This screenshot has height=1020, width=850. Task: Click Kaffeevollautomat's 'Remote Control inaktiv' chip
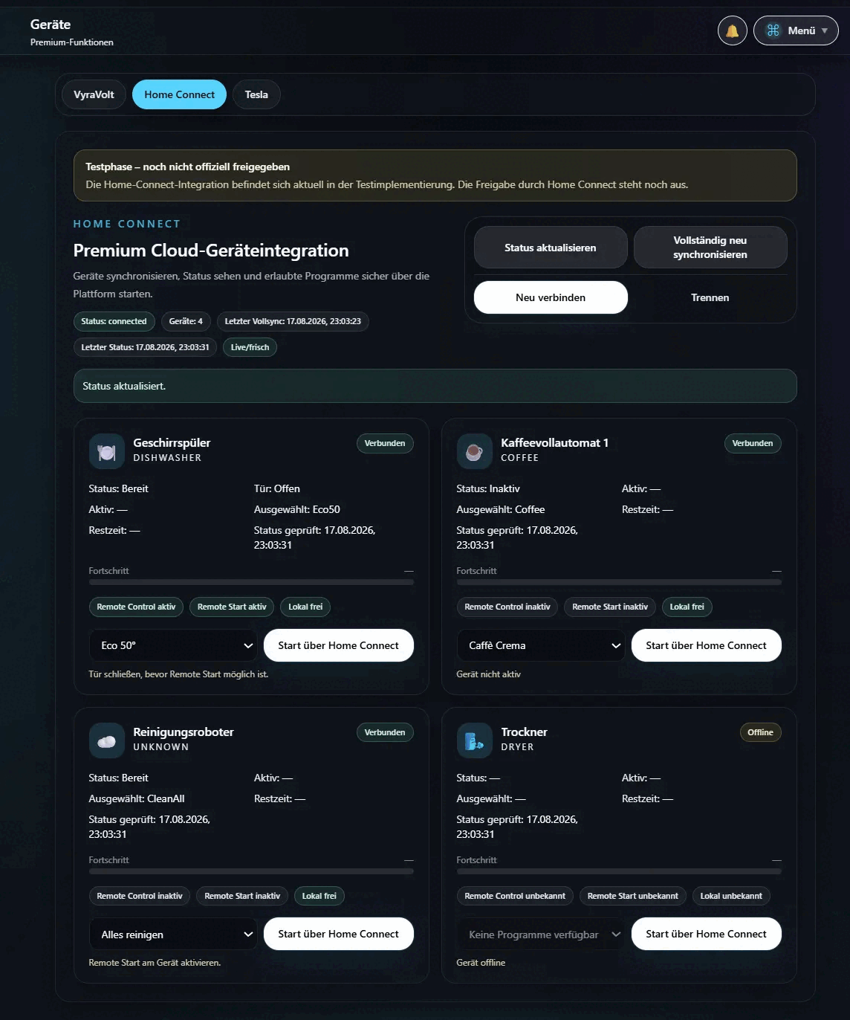pos(507,607)
